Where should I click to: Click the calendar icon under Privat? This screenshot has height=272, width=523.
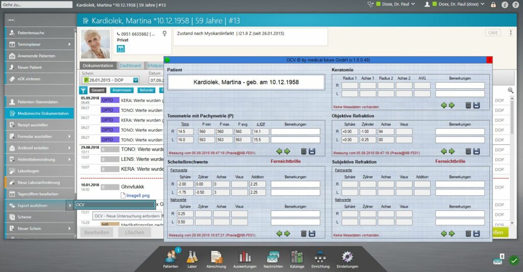121,48
